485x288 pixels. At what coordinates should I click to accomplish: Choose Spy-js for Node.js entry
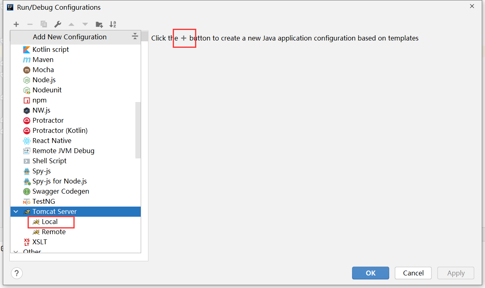coord(55,181)
